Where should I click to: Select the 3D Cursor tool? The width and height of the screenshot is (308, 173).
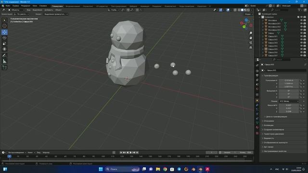point(4,26)
